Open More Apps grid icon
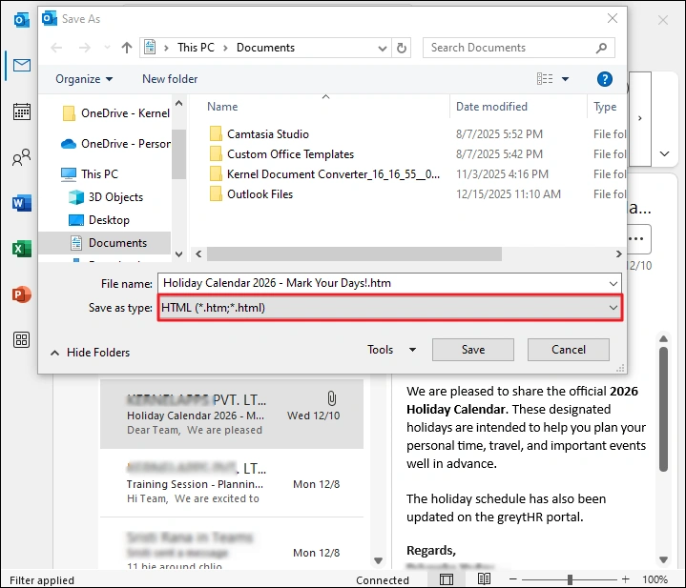686x588 pixels. point(21,339)
